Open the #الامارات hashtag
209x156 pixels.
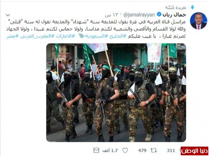click(65, 36)
